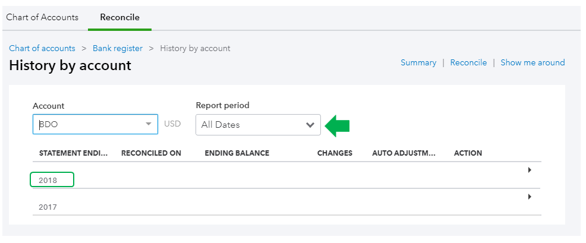Click the Ending Balance column header

pyautogui.click(x=237, y=153)
